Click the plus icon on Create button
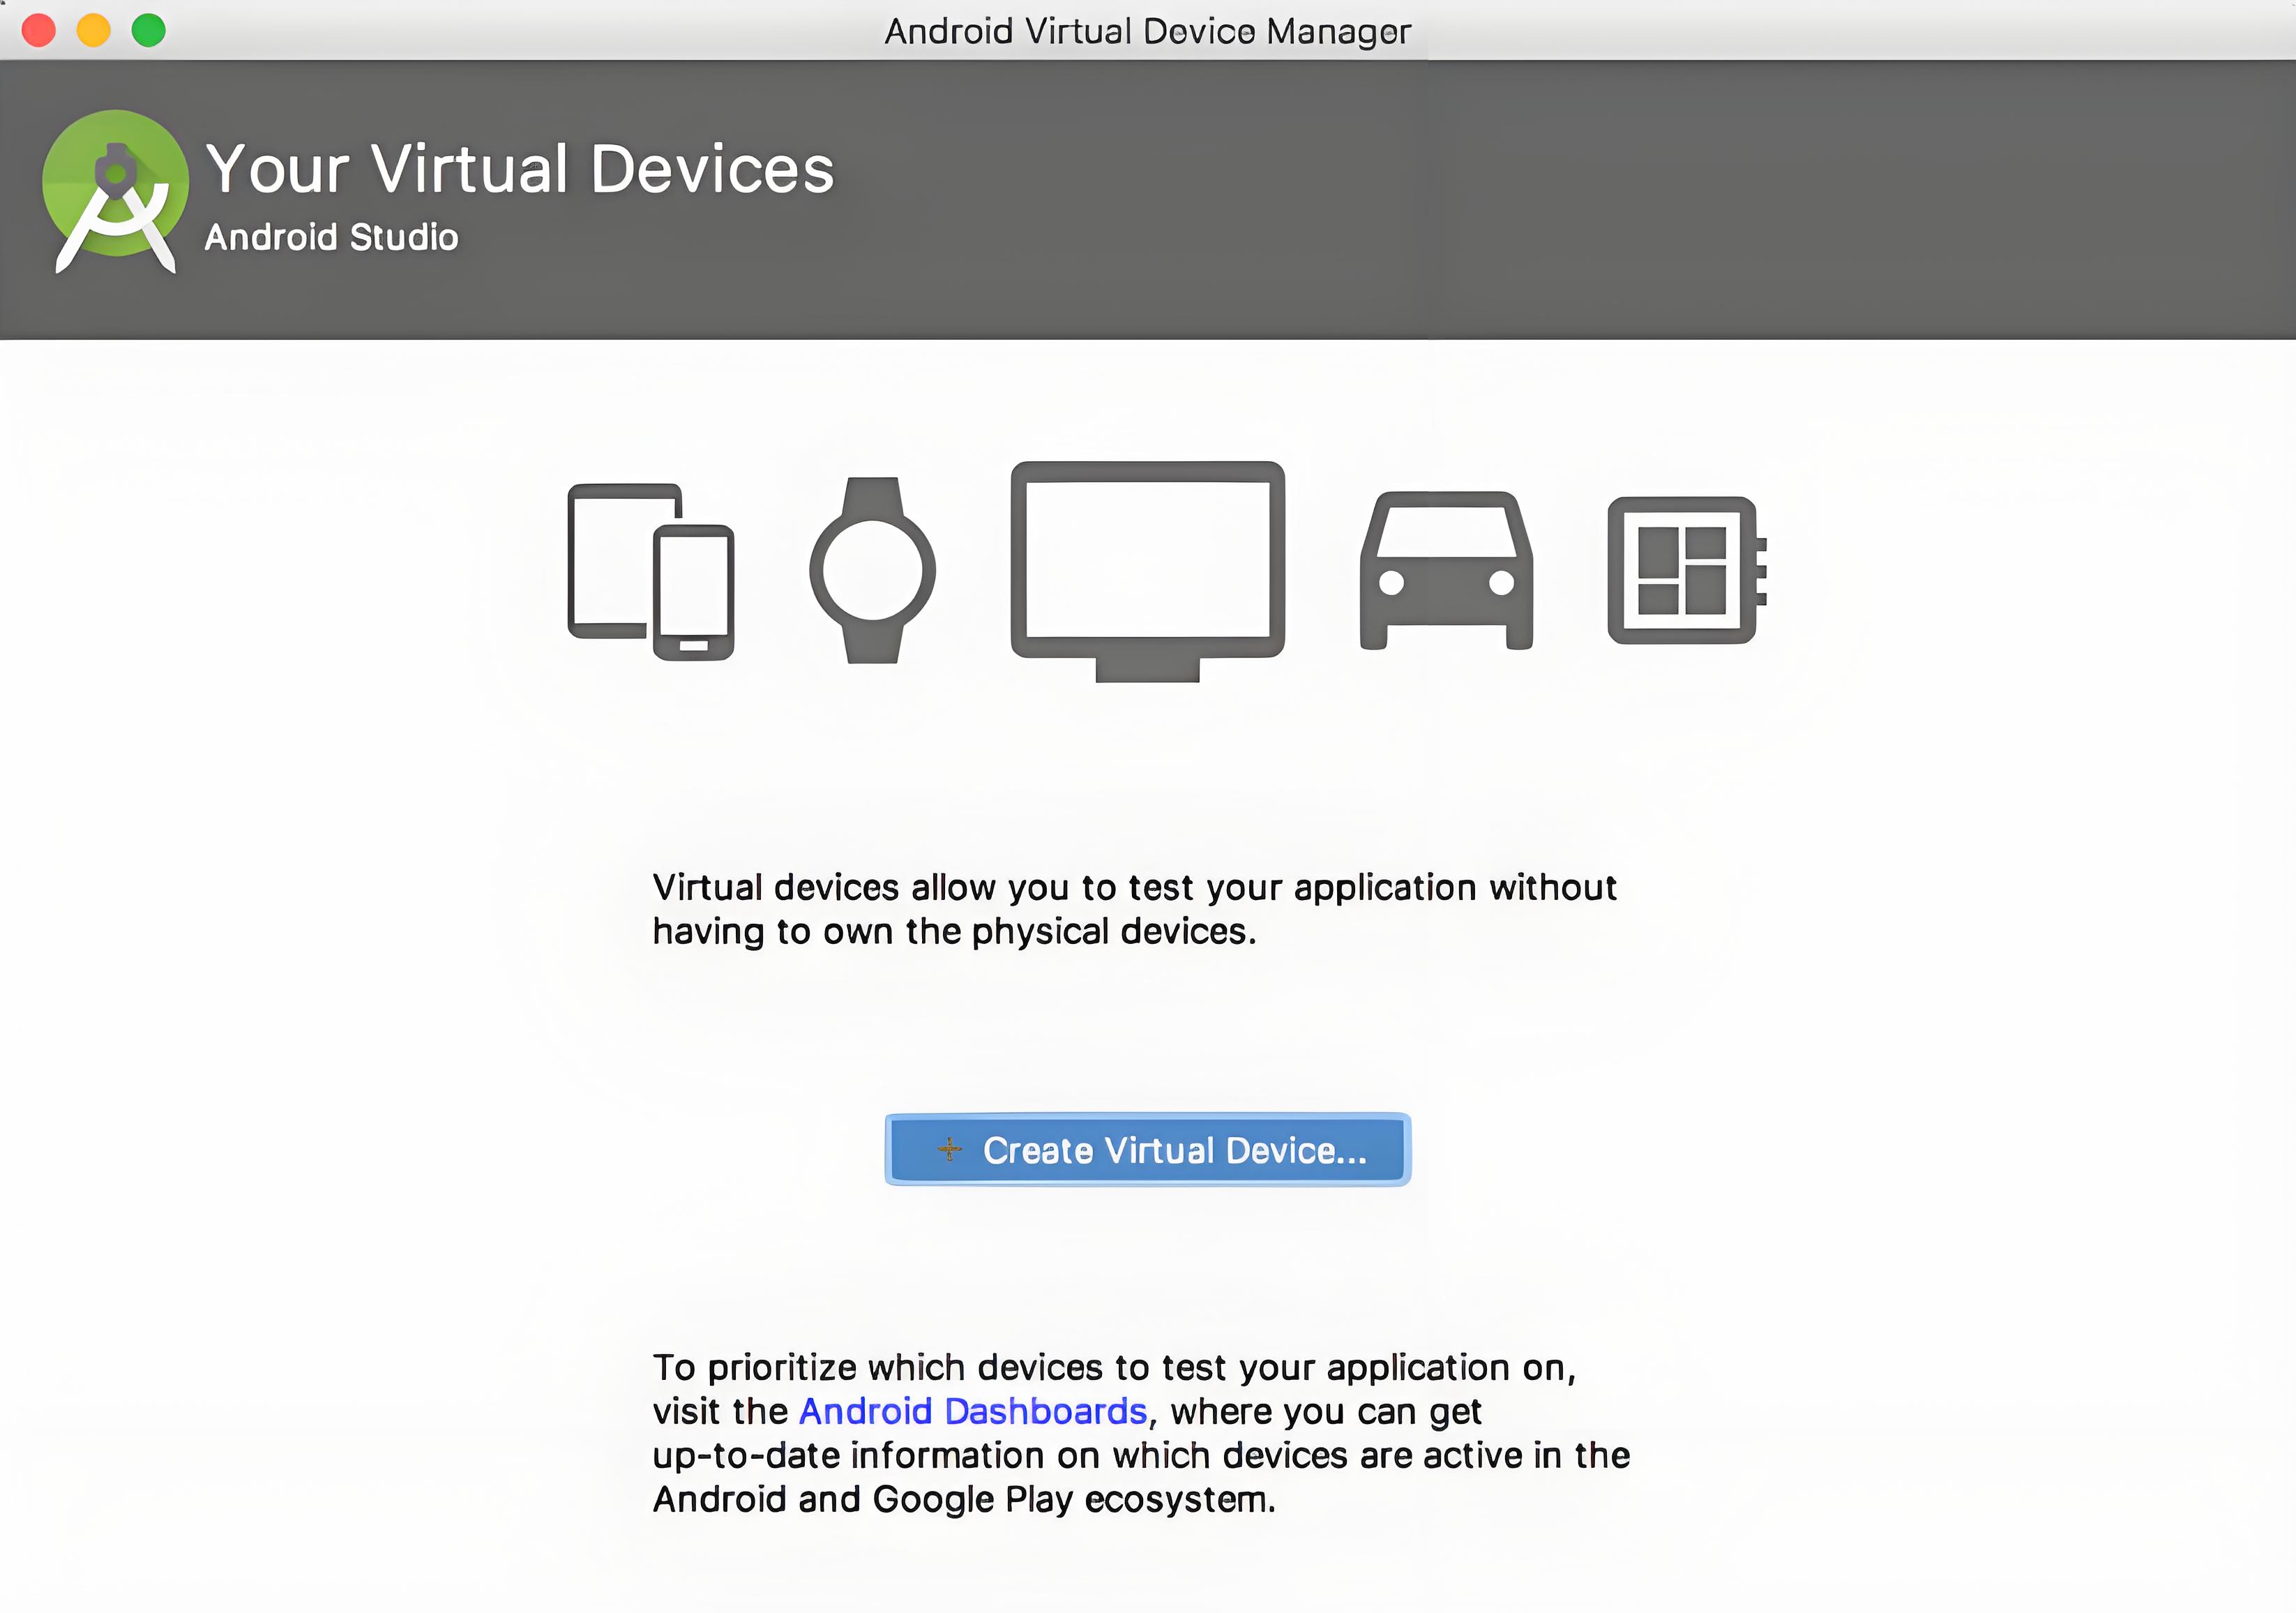The height and width of the screenshot is (1613, 2296). click(x=949, y=1150)
